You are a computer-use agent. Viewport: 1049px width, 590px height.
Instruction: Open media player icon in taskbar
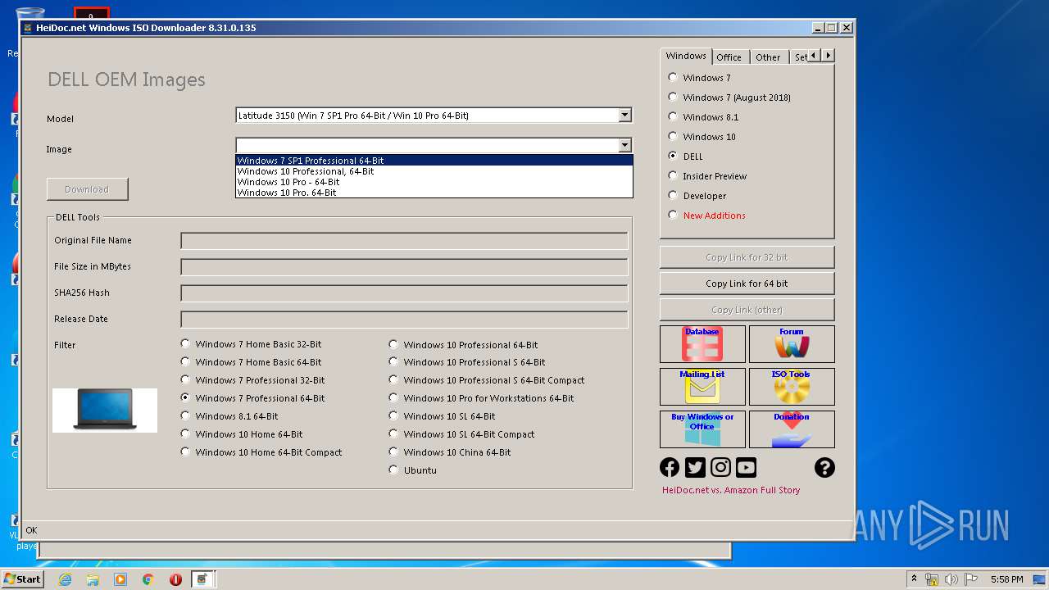(120, 579)
